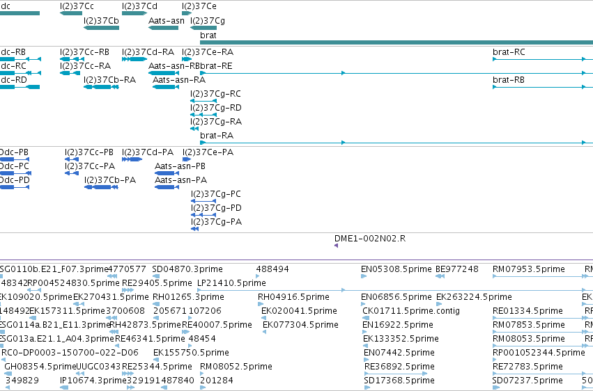Select transcript brat-RE
The height and width of the screenshot is (391, 593).
click(x=396, y=73)
